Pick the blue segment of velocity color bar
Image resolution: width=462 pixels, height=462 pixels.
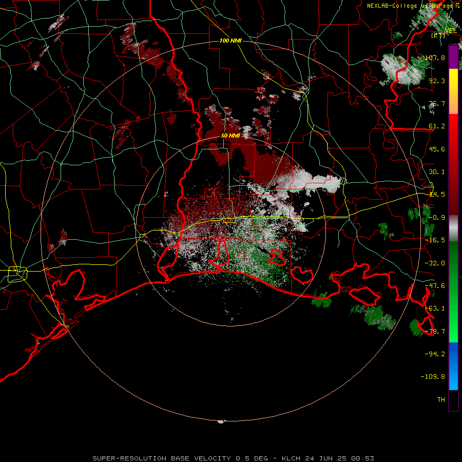coord(453,366)
